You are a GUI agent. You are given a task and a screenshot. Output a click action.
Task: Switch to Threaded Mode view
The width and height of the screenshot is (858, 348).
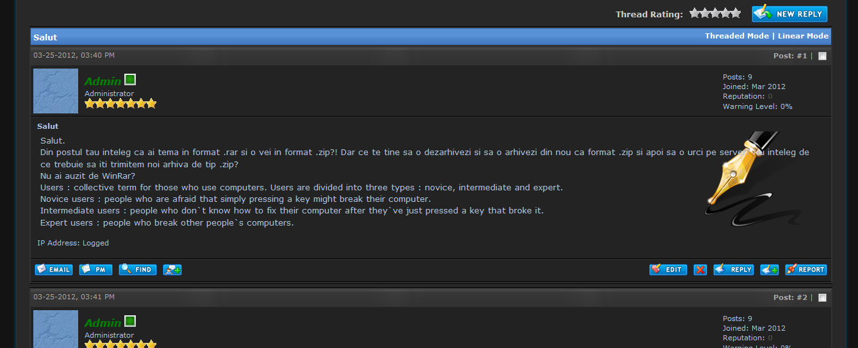click(x=737, y=36)
